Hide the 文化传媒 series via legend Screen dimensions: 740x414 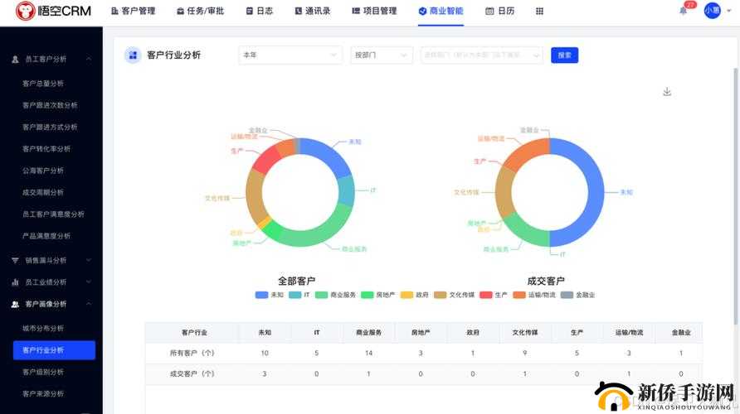441,295
